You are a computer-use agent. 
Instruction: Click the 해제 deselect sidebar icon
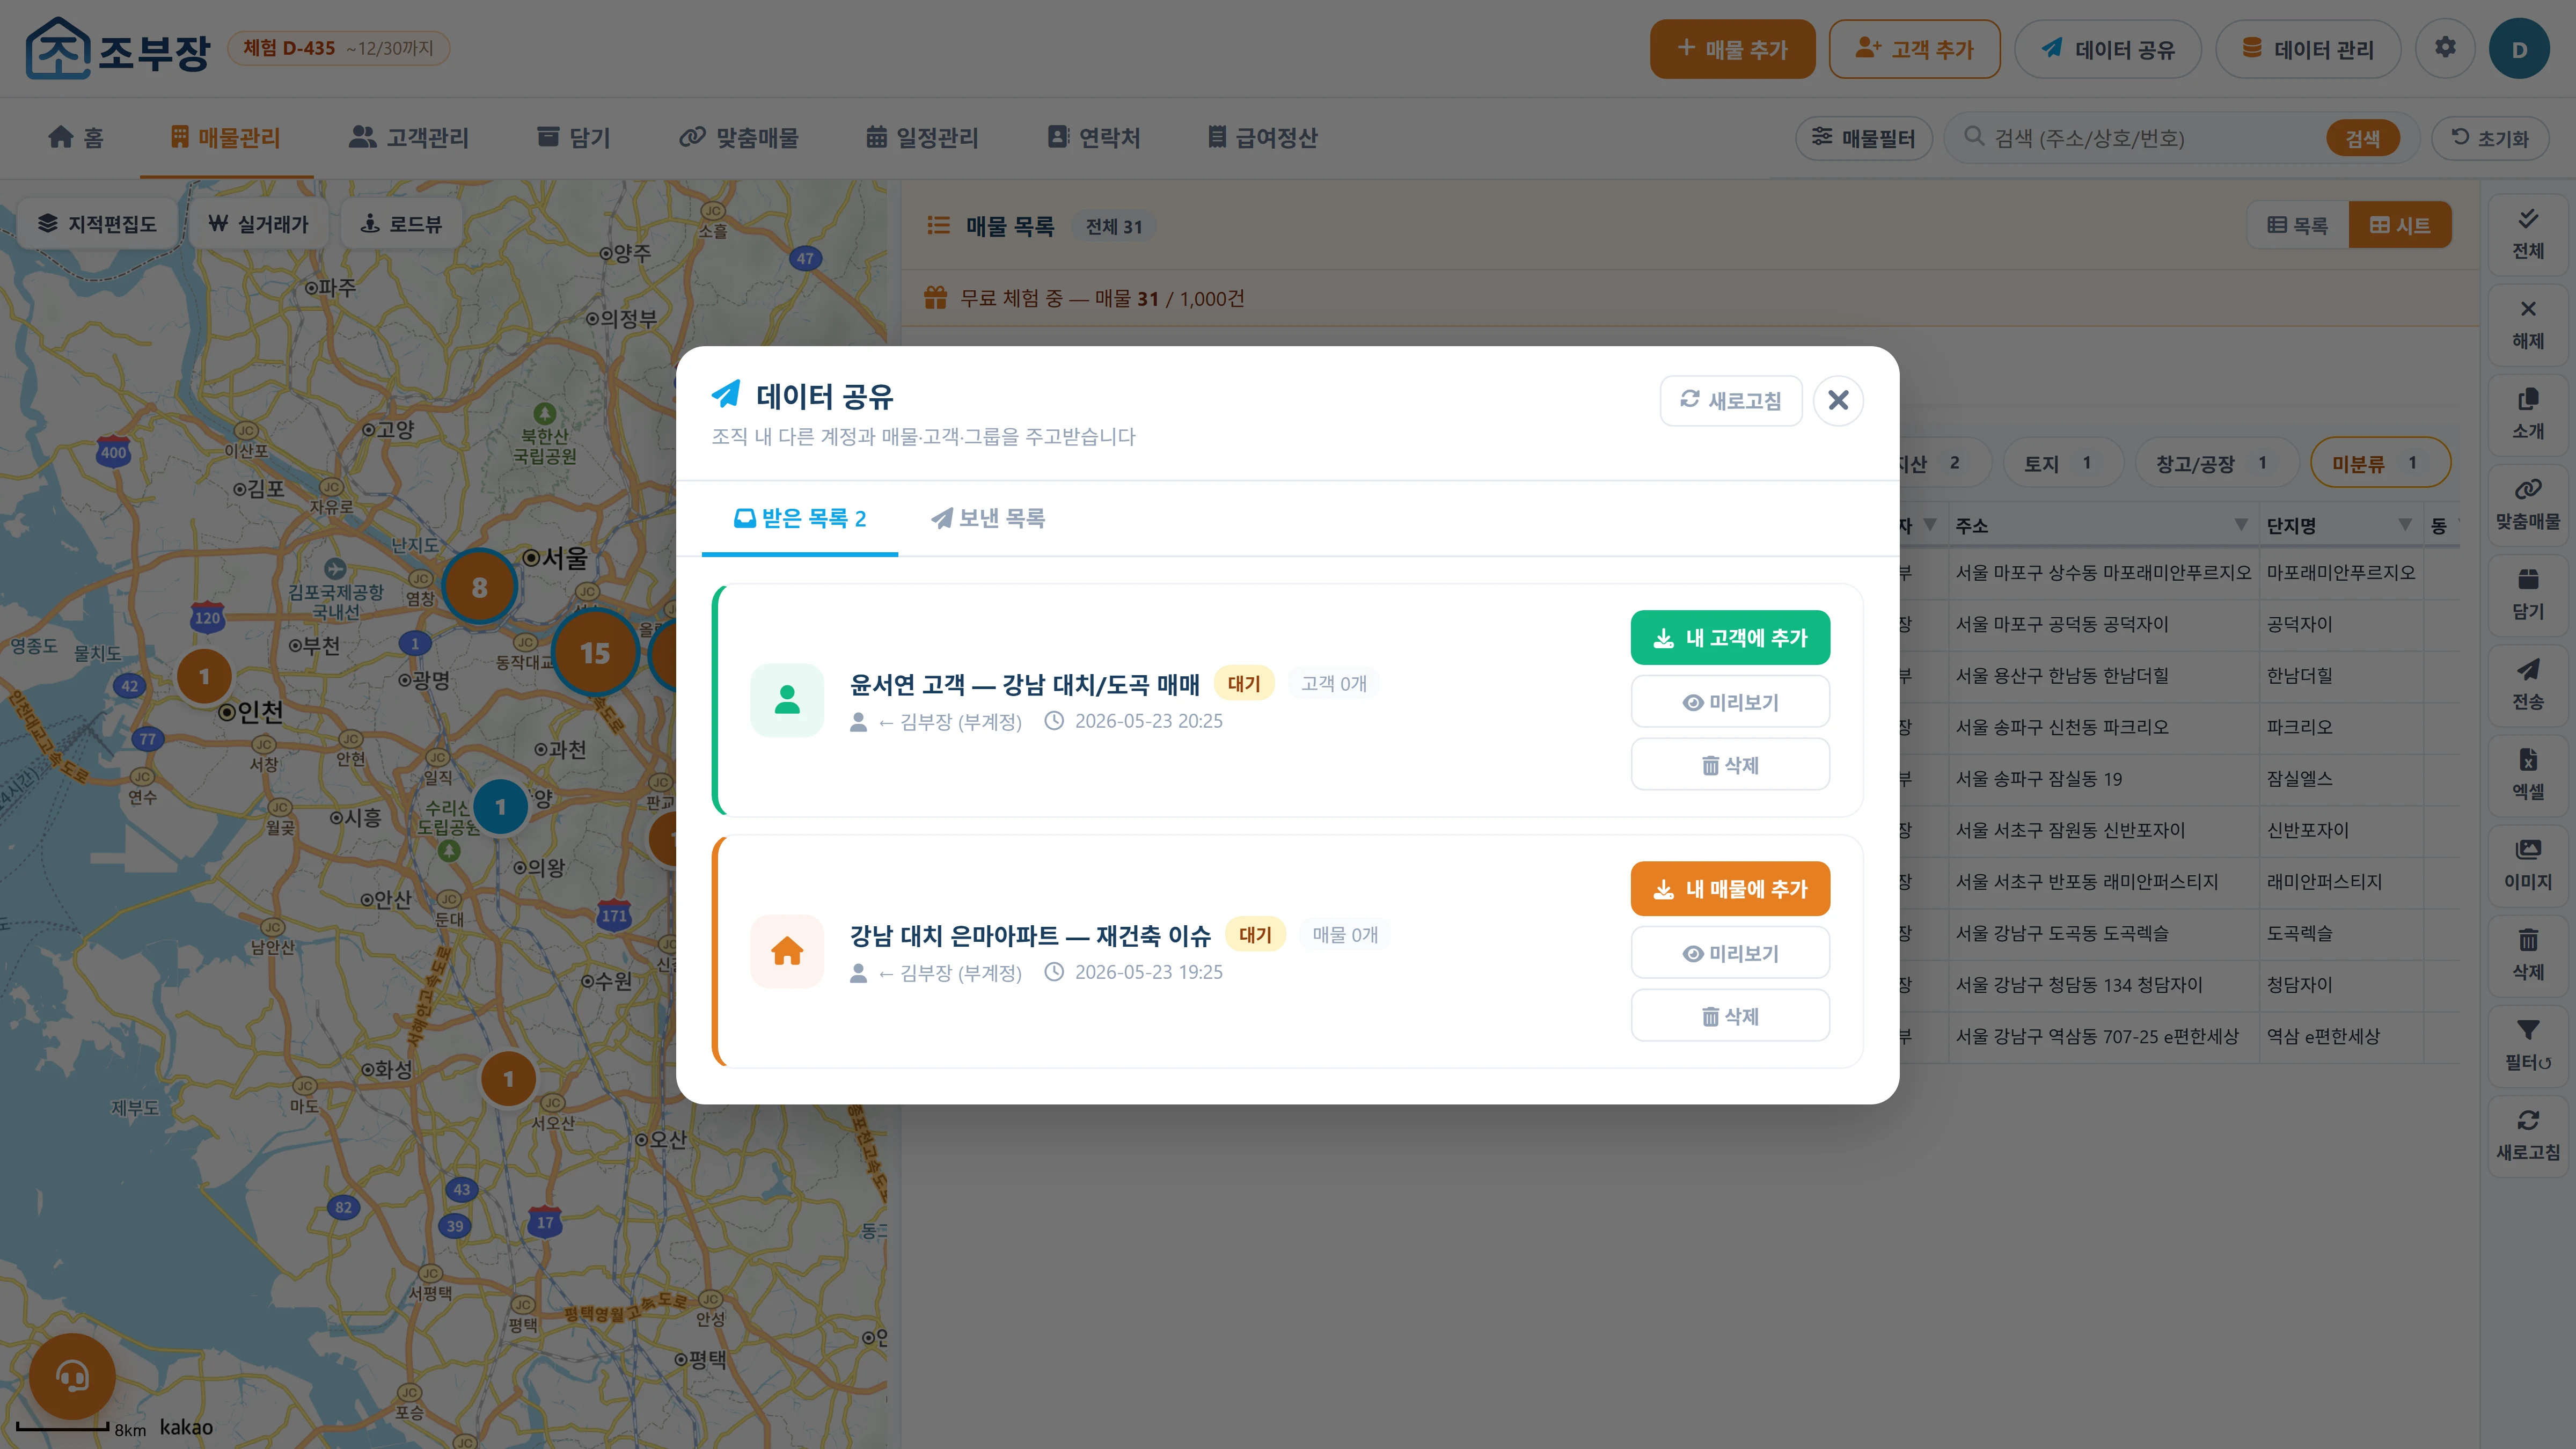(x=2528, y=324)
